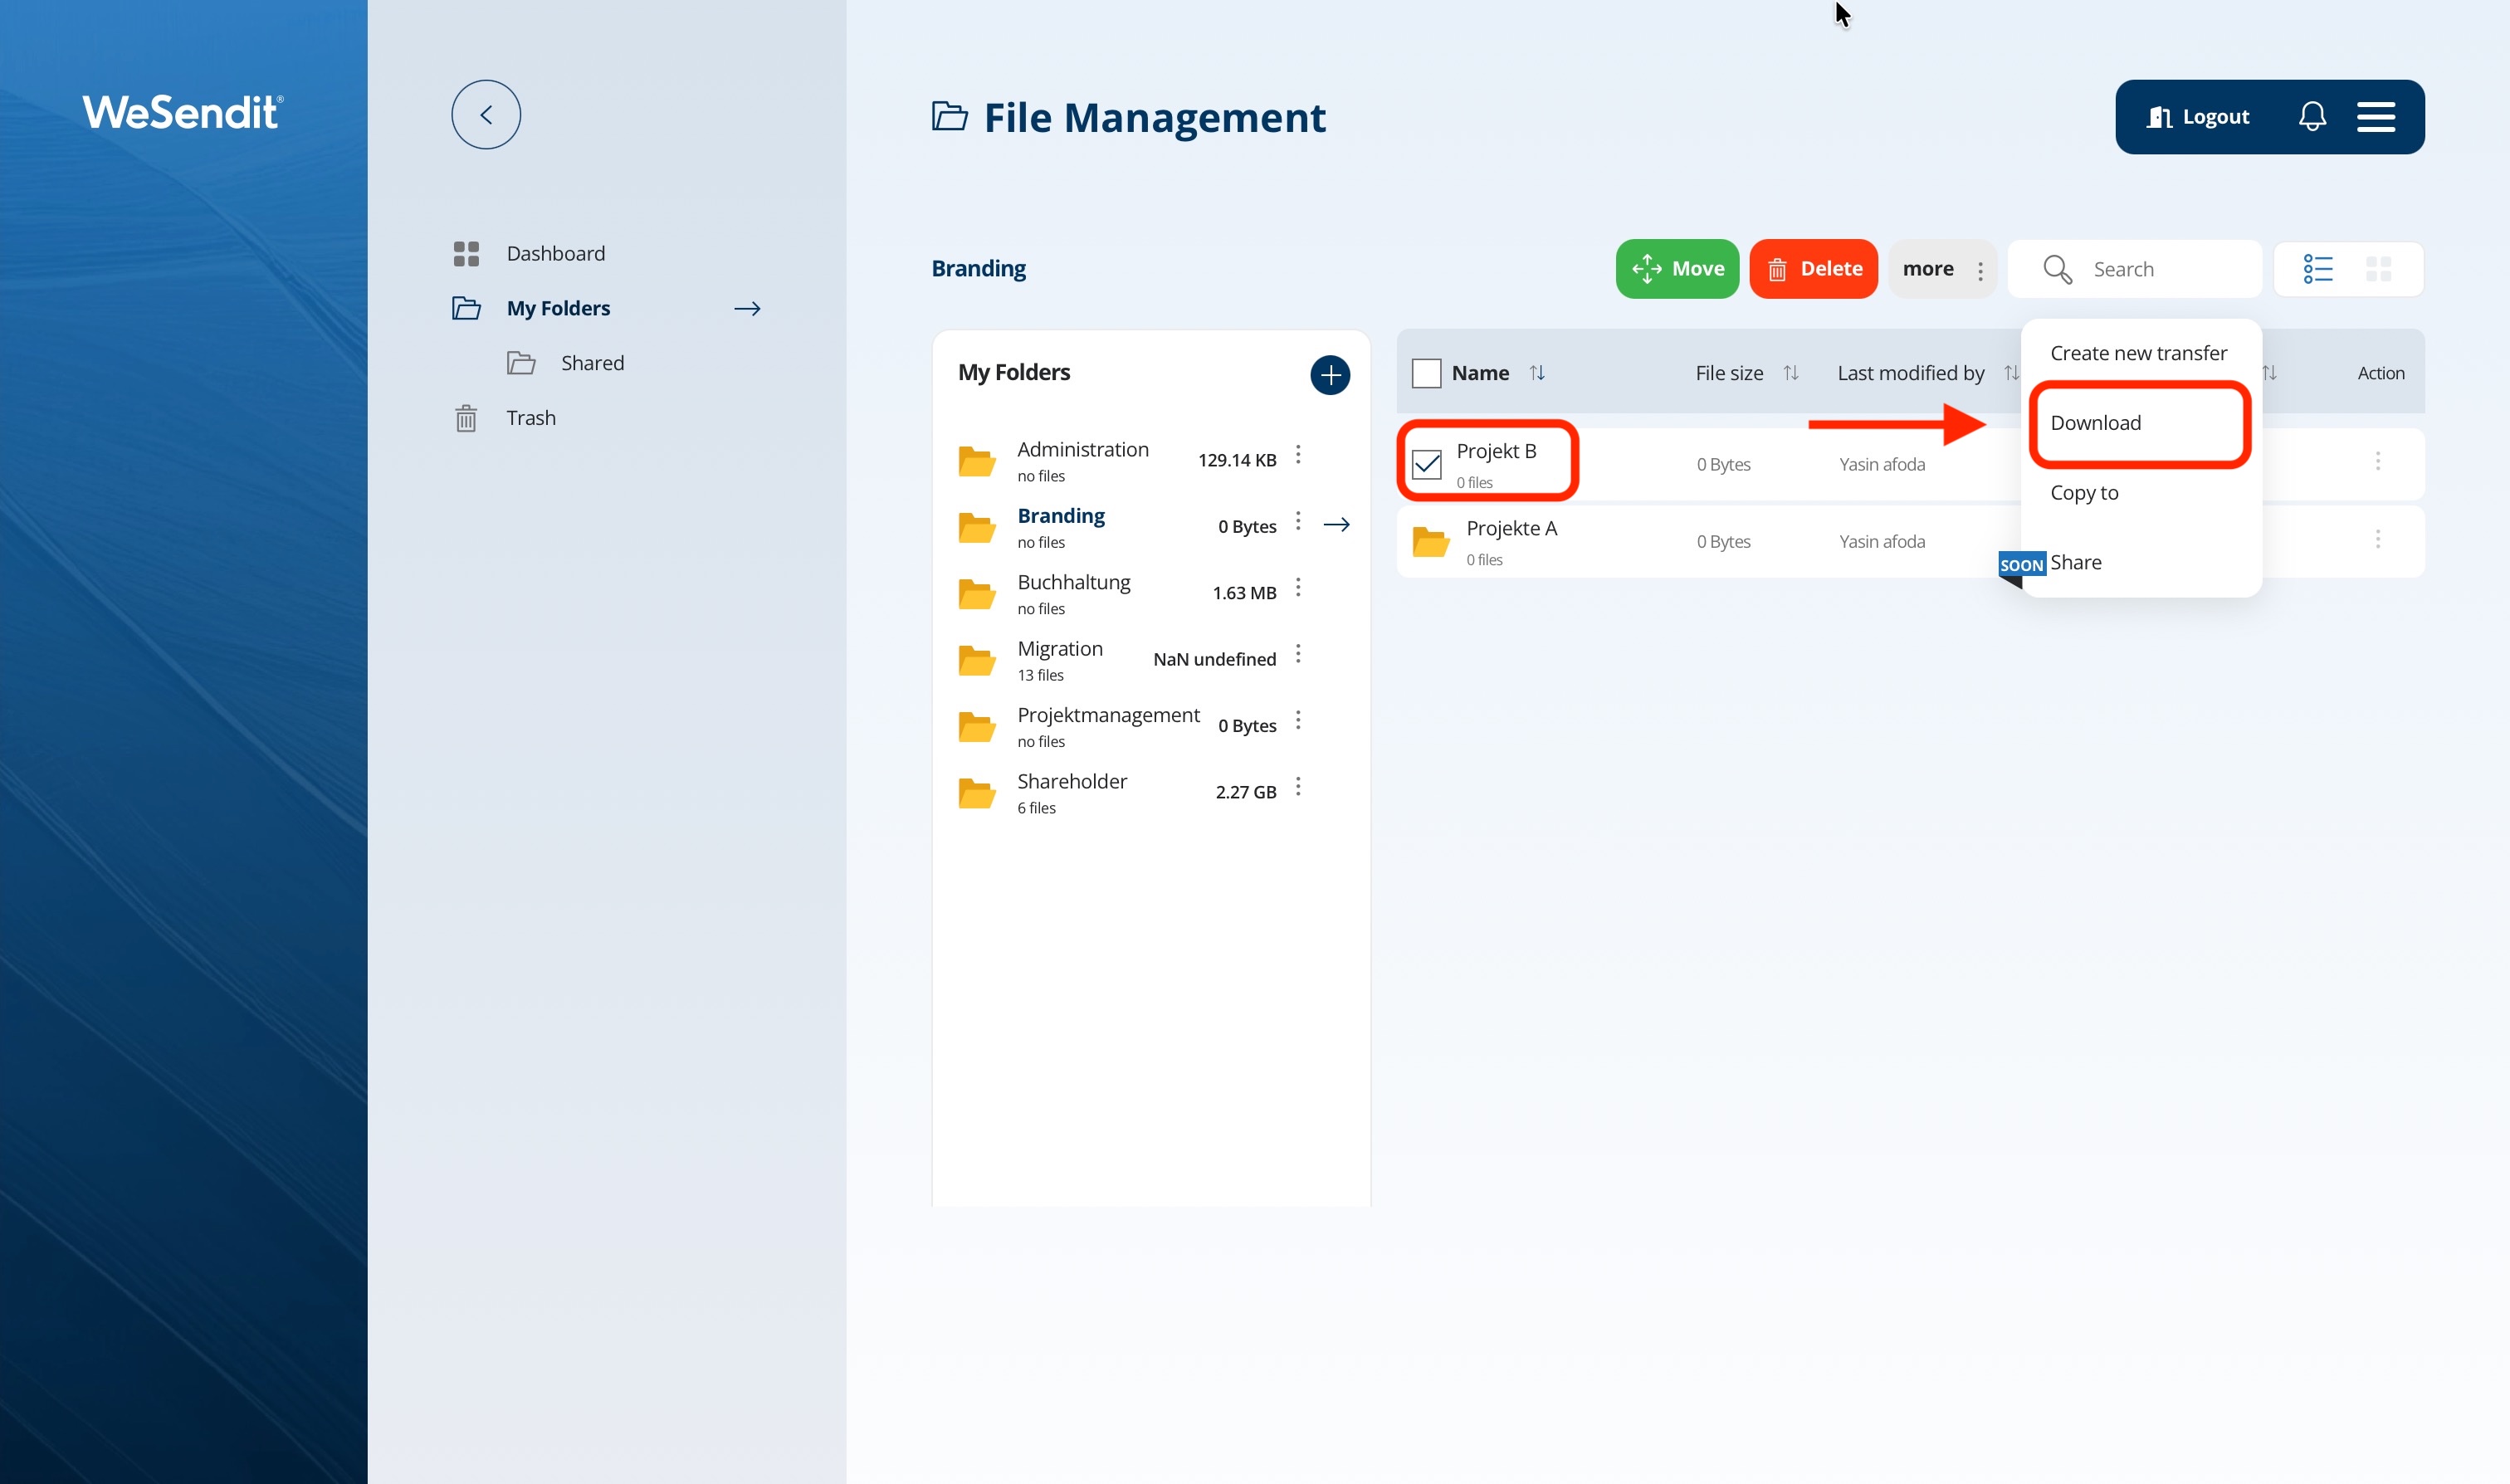
Task: Select Copy to in the menu
Action: coord(2084,493)
